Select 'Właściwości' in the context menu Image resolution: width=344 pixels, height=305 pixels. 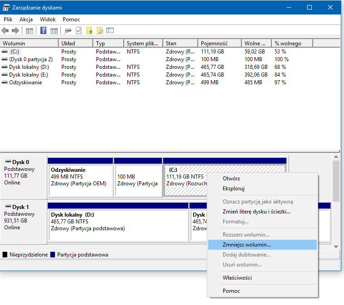tap(237, 278)
